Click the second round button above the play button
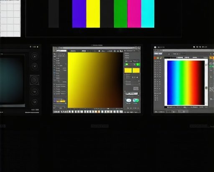Image resolution: width=214 pixels, height=172 pixels. click(34, 66)
